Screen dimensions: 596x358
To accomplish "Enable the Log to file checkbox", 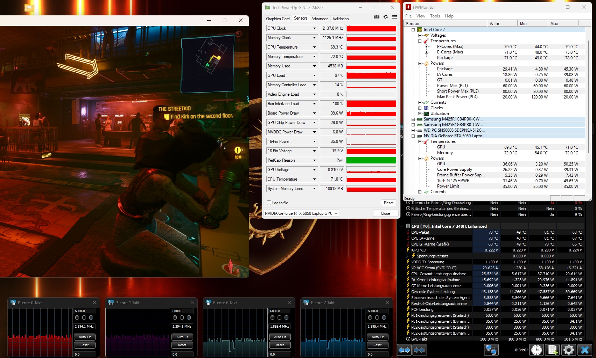I will click(269, 203).
